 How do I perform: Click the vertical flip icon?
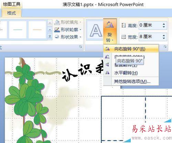tap(107, 64)
